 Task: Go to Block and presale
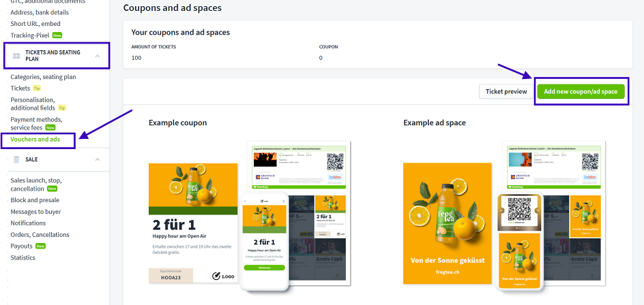tap(35, 200)
